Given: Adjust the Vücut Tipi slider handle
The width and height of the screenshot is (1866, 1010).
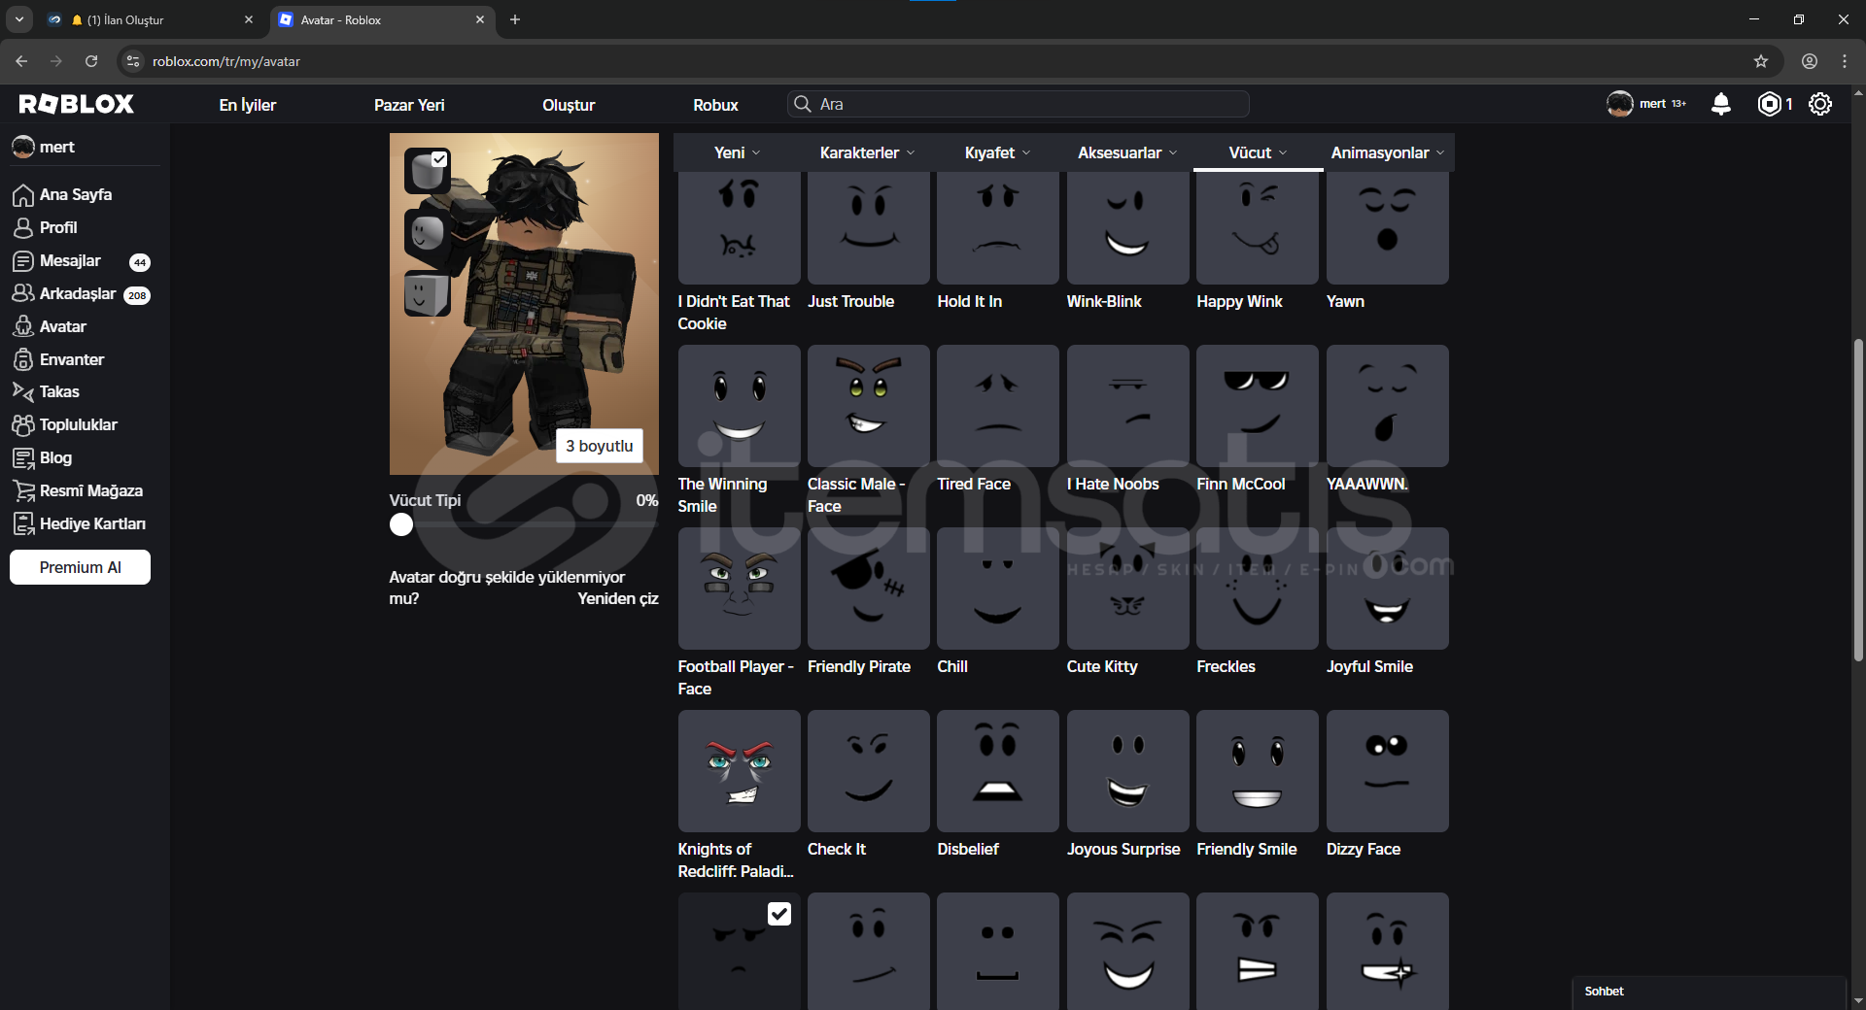Looking at the screenshot, I should [401, 524].
